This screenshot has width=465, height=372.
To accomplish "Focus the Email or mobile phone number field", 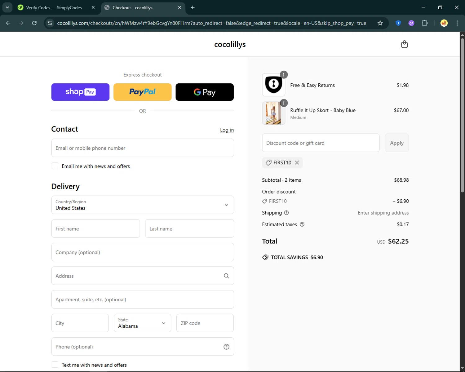I will tap(143, 148).
